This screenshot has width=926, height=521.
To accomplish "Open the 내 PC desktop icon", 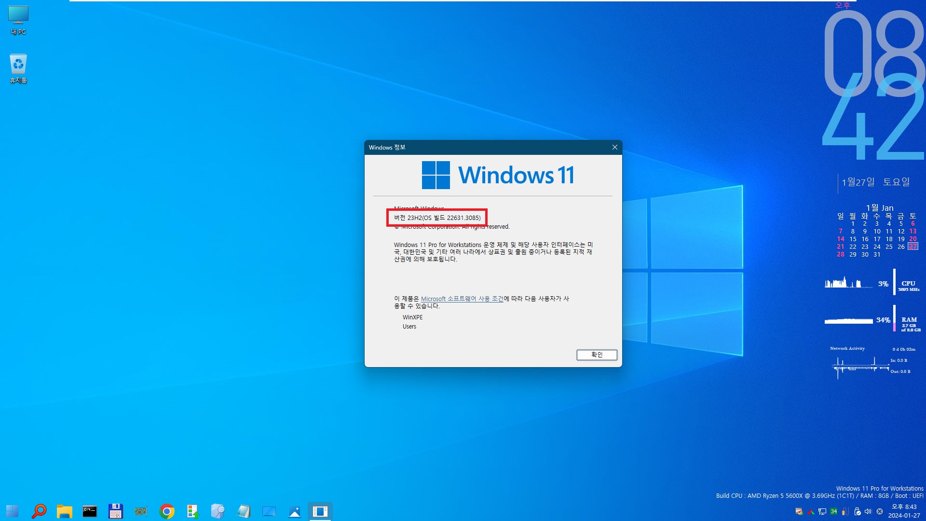I will click(x=18, y=21).
